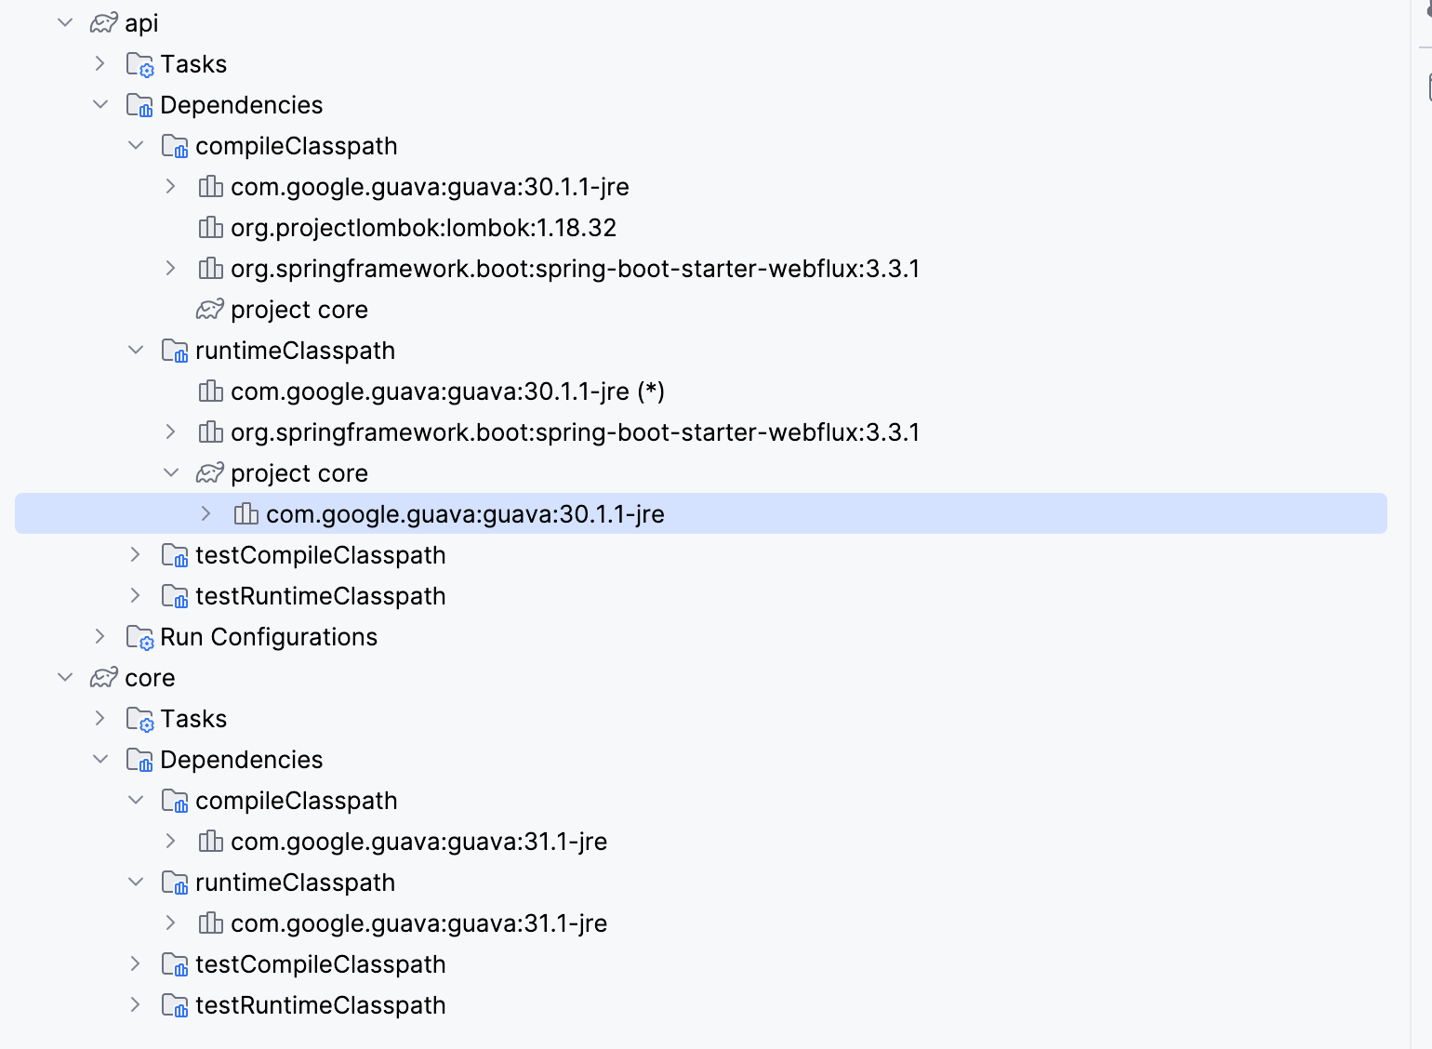The width and height of the screenshot is (1432, 1049).
Task: Select com.google.guava:guava:30.1.1-jre (*) row
Action: 701,391
